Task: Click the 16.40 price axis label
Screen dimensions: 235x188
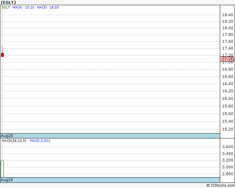Action: pos(228,84)
